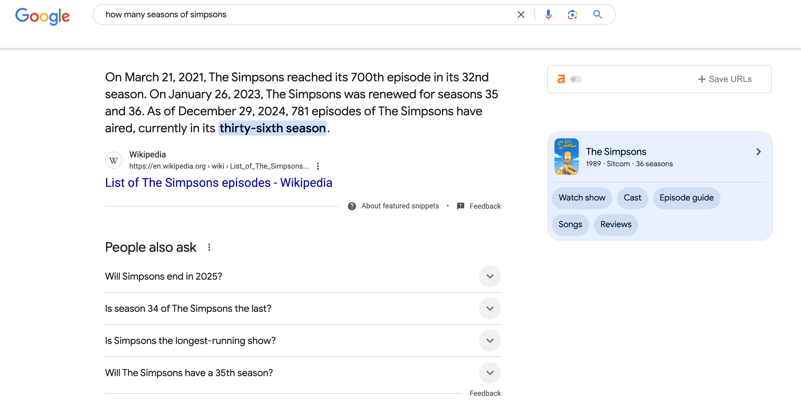Viewport: 801px width, 404px height.
Task: Select the Cast chip
Action: point(632,198)
